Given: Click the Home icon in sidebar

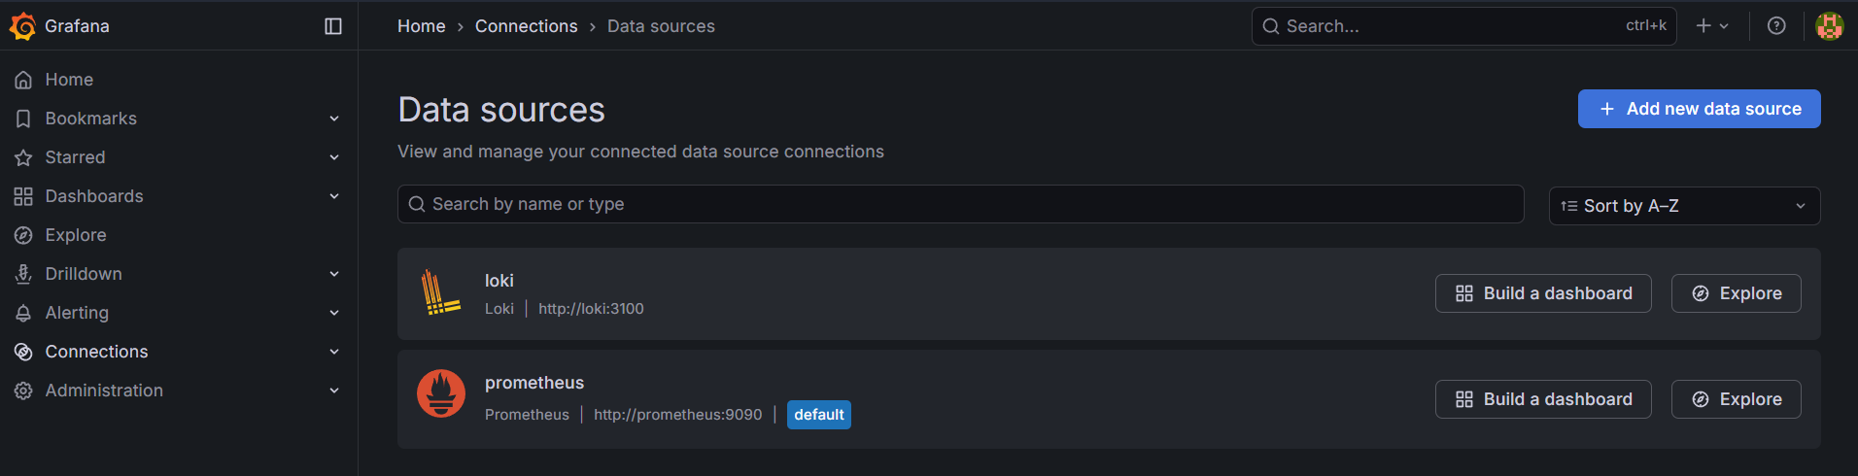Looking at the screenshot, I should tap(23, 80).
